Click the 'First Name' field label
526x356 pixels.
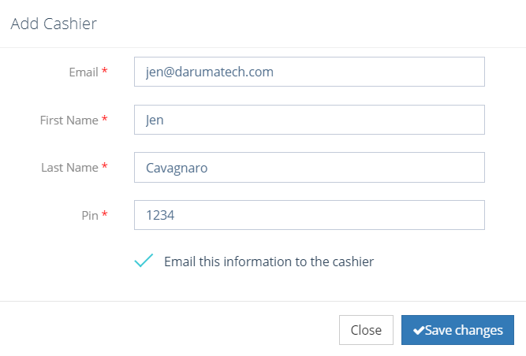tap(69, 121)
